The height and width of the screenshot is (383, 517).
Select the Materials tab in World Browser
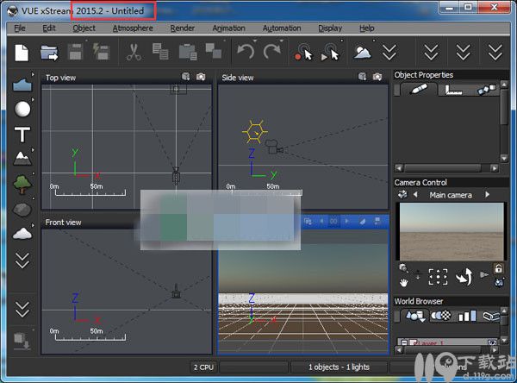tap(441, 316)
